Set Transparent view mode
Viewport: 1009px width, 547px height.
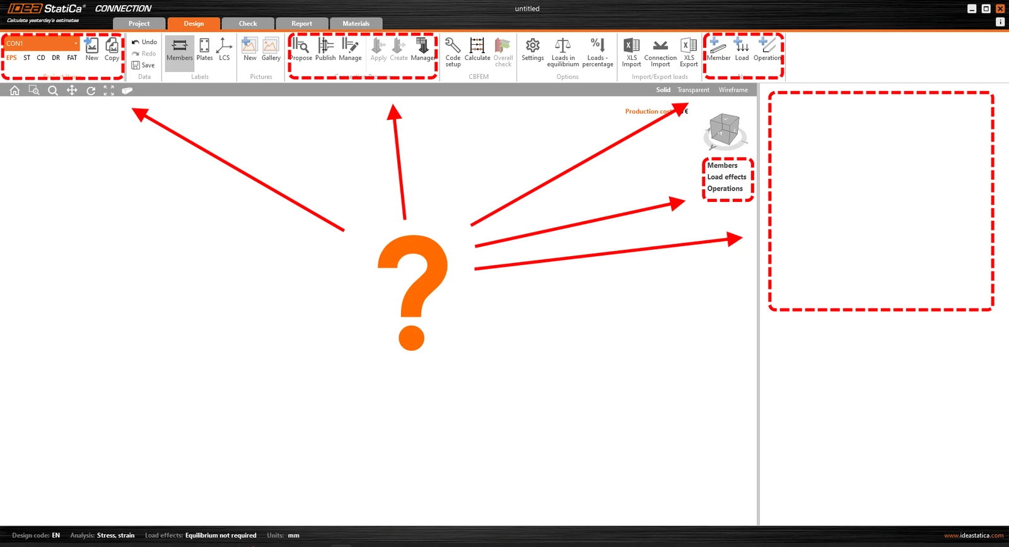(694, 90)
